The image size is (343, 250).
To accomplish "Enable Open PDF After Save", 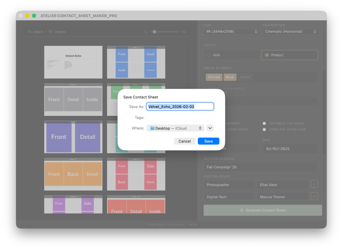I will (x=264, y=129).
